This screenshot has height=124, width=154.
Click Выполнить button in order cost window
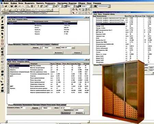click(x=59, y=53)
